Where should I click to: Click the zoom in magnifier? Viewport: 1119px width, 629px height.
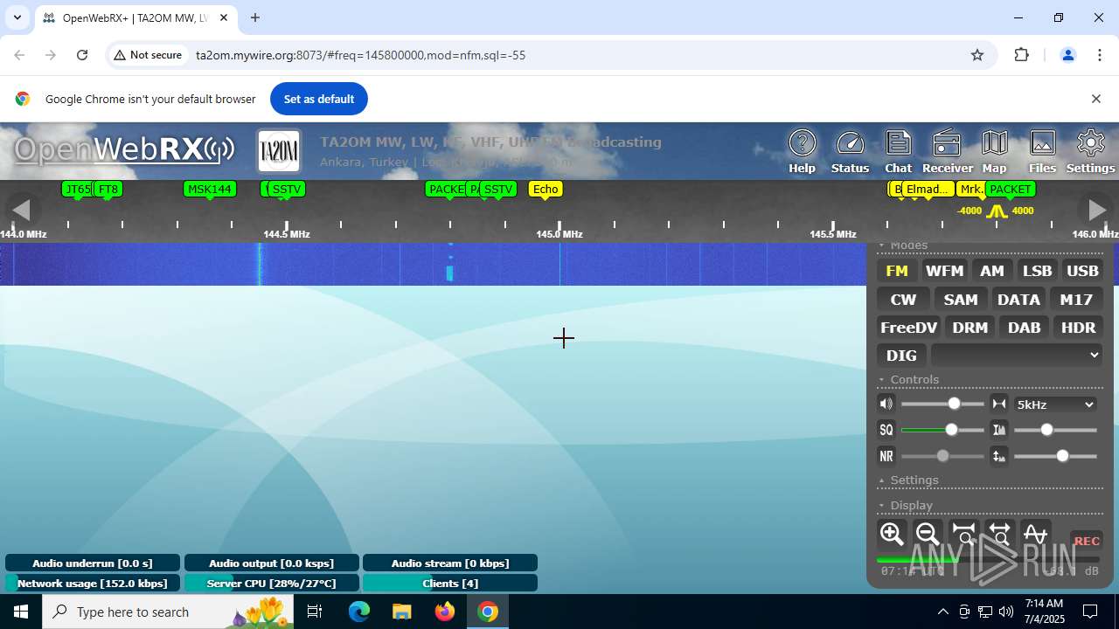(x=892, y=534)
